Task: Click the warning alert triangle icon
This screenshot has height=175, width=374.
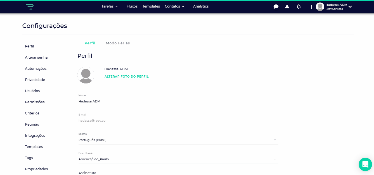Action: (x=287, y=7)
